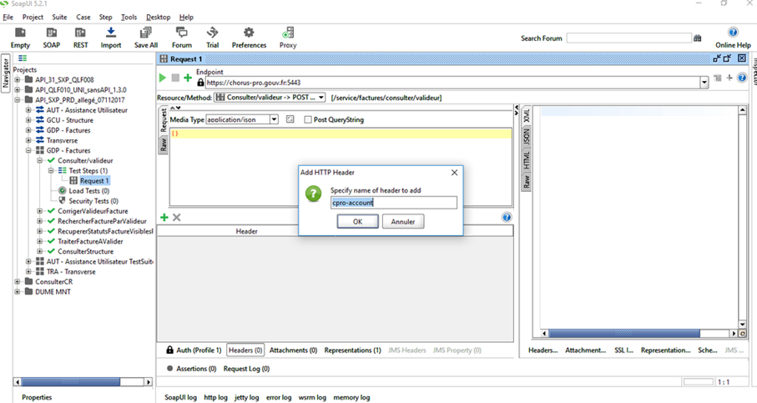The height and width of the screenshot is (403, 757).
Task: Open the Project menu
Action: 33,17
